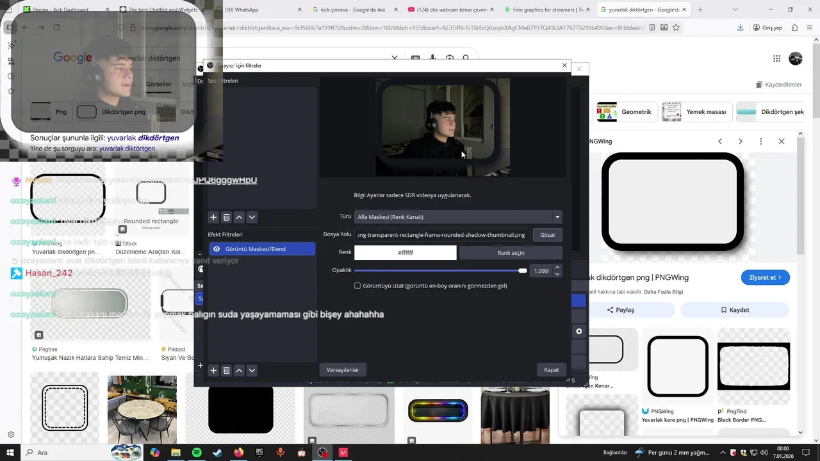Toggle visibility eye of Görüntü Maskesi/Blend filter
This screenshot has height=461, width=820.
pos(217,249)
